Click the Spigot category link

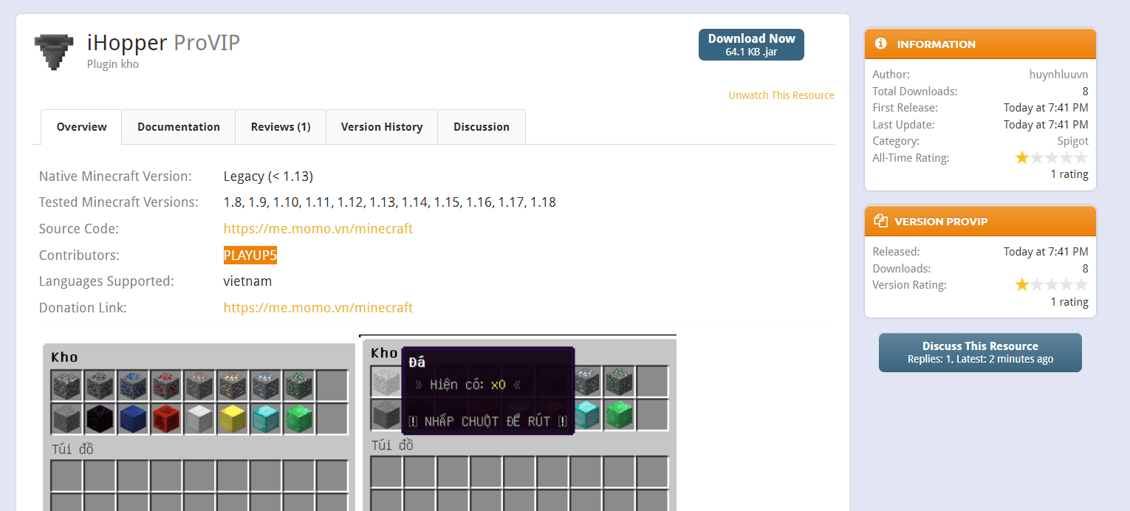[x=1072, y=141]
